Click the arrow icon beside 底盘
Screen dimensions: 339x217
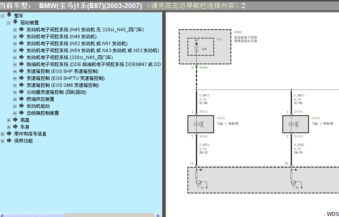point(15,119)
